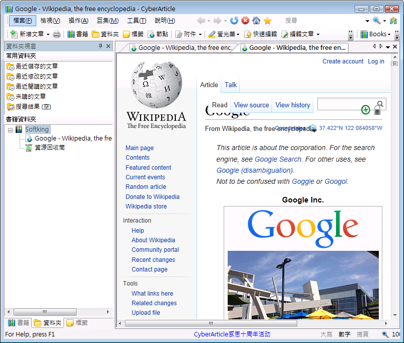Click the Wikipedia search input field
The width and height of the screenshot is (404, 343).
pos(346,104)
